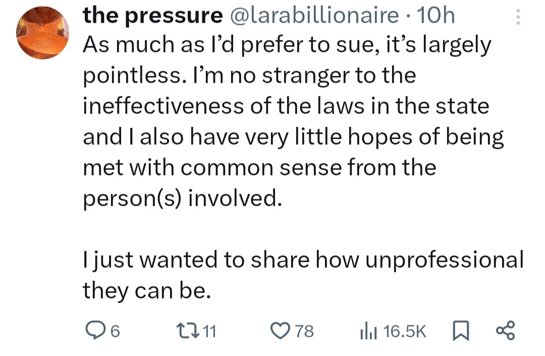This screenshot has height=356, width=545.
Task: Open the share icon on the tweet
Action: point(505,331)
